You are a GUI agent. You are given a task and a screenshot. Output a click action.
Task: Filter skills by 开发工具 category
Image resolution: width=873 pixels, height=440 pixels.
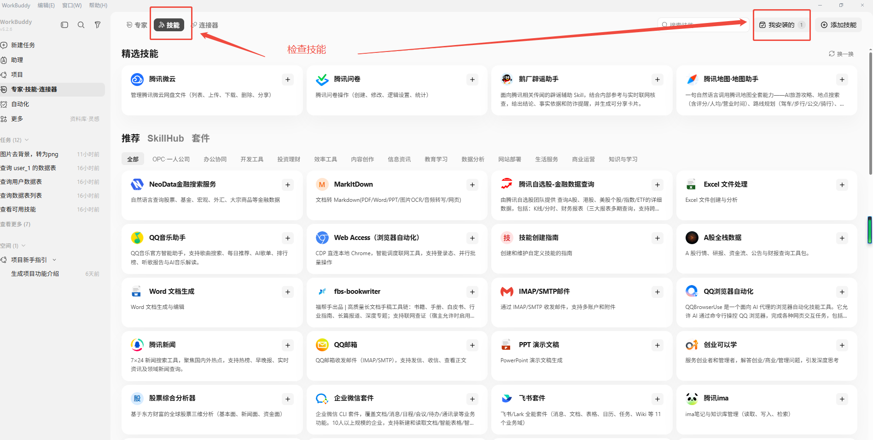click(252, 159)
